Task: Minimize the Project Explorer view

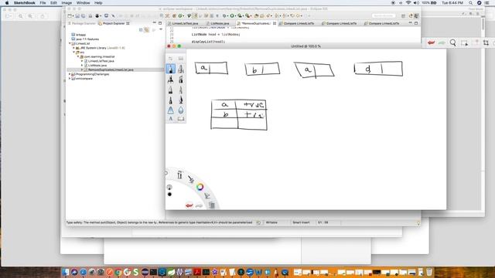Action: pyautogui.click(x=155, y=23)
